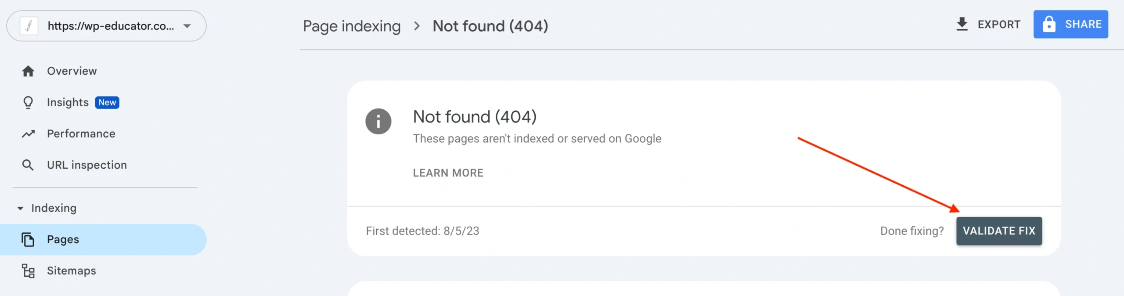
Task: Open the Performance menu item
Action: pyautogui.click(x=81, y=134)
